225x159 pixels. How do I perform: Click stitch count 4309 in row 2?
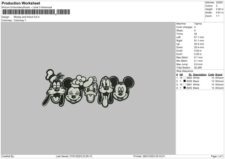coord(189,81)
